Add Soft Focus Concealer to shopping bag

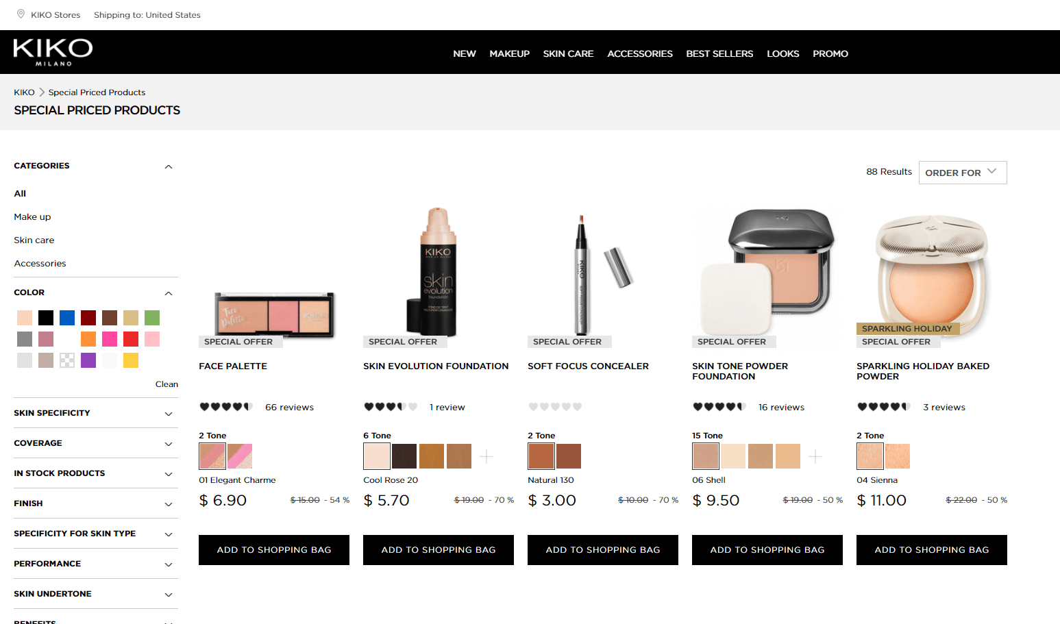[603, 550]
